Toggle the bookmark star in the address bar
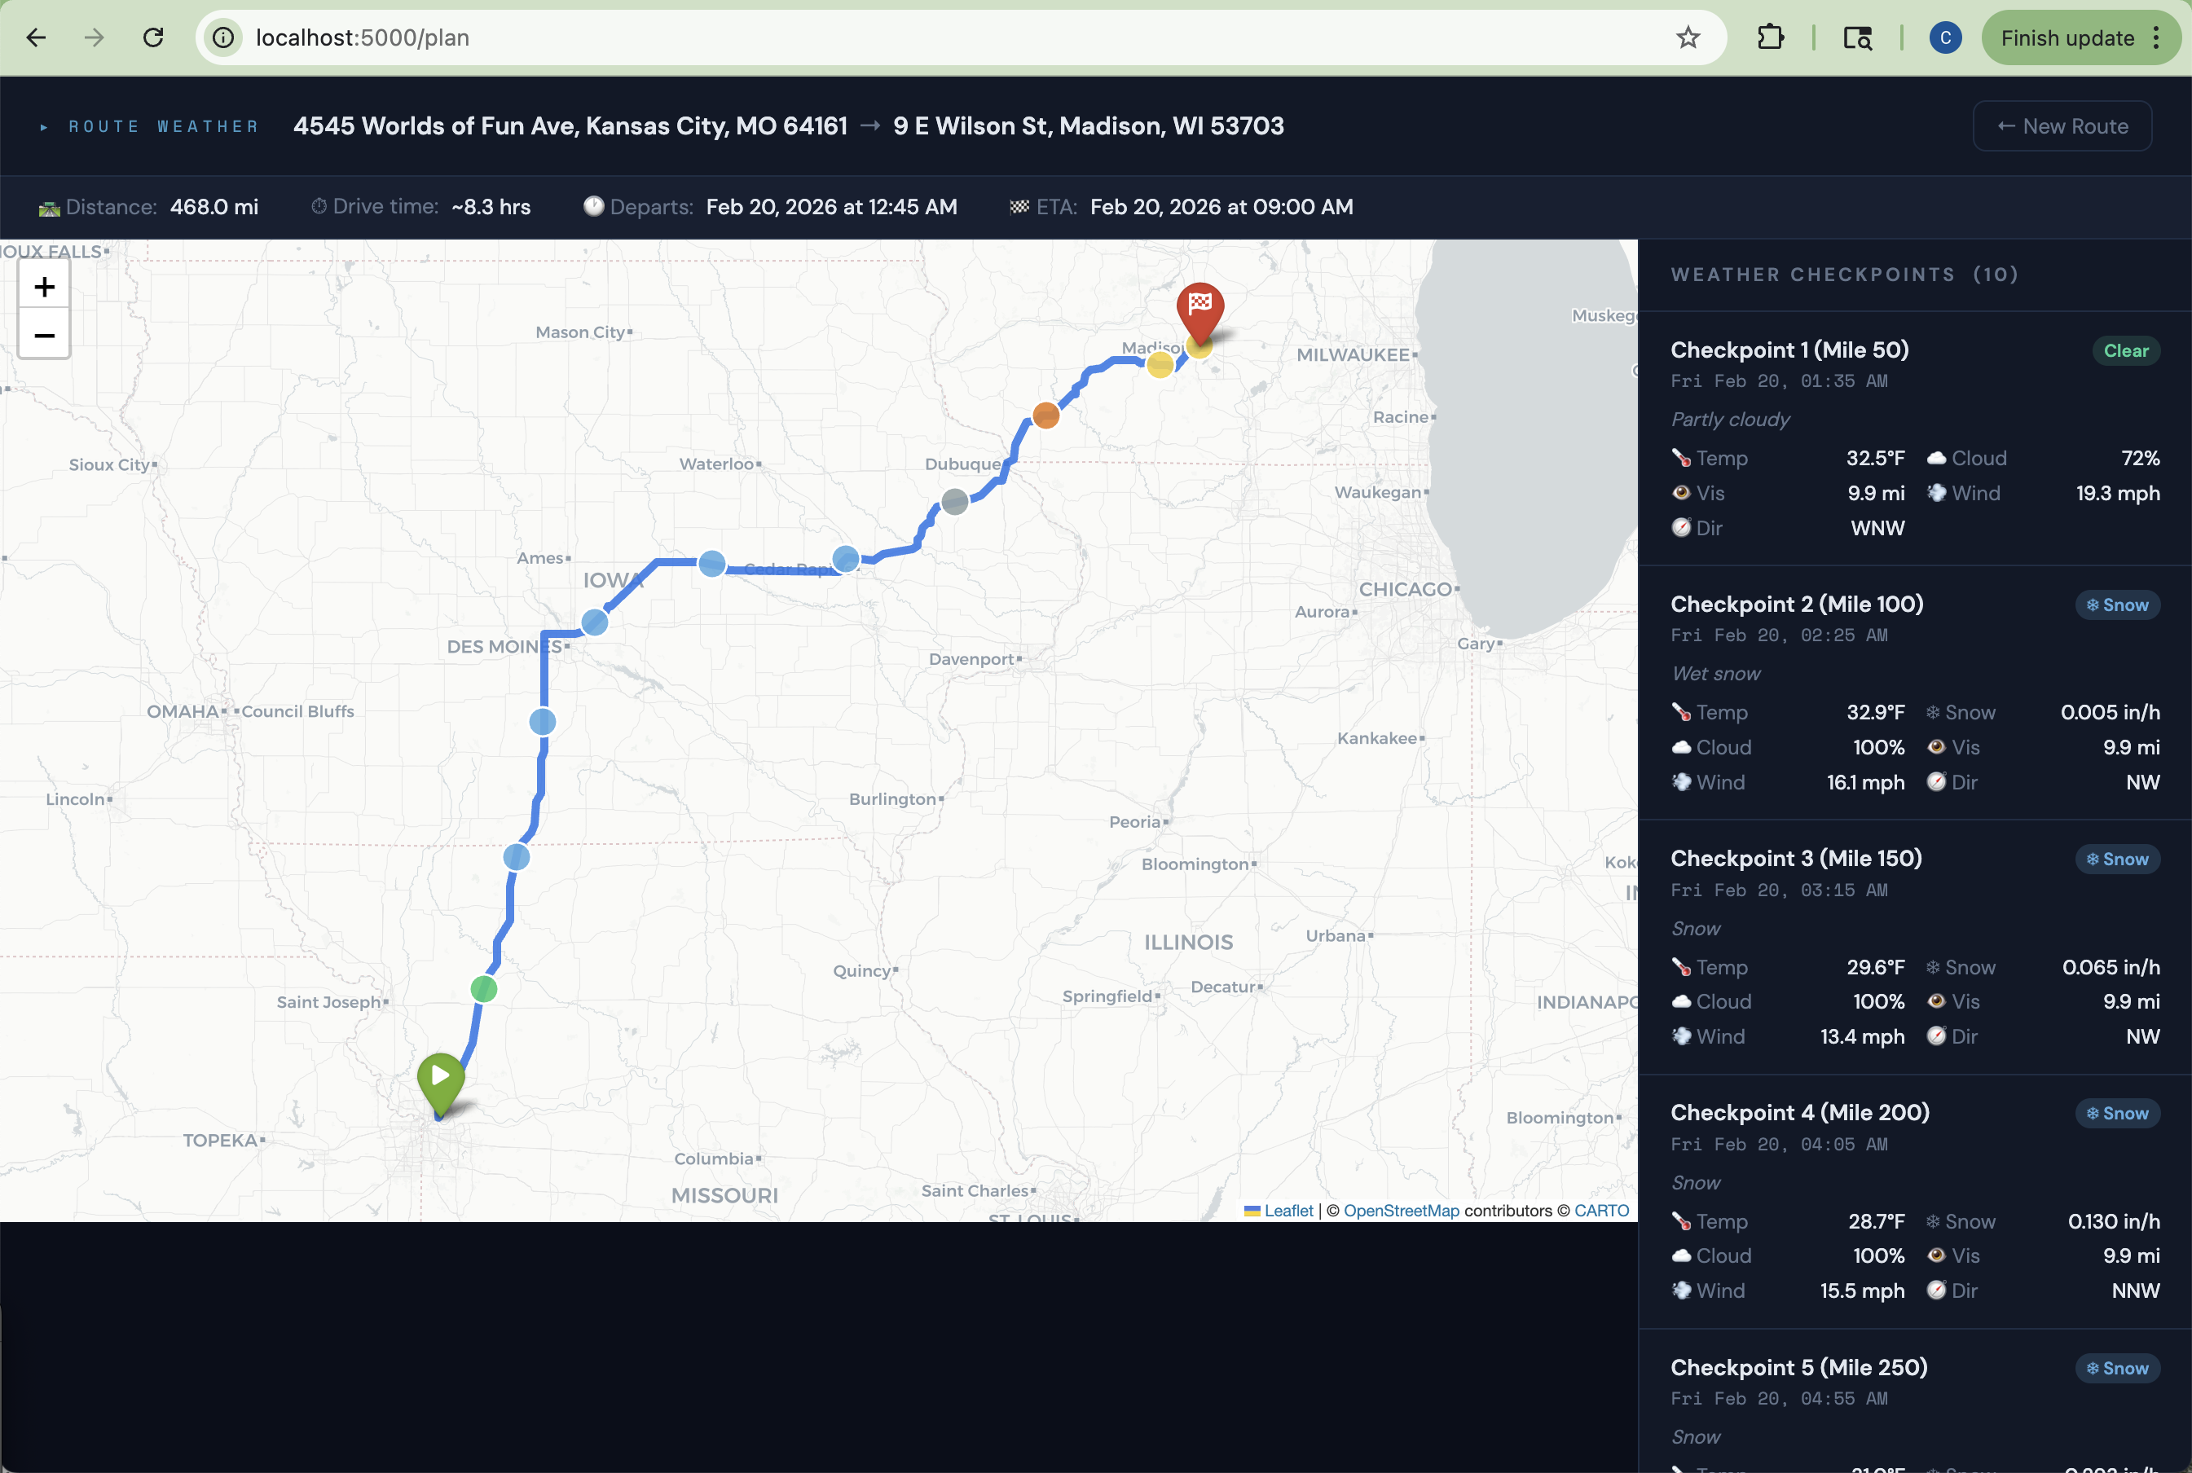Viewport: 2192px width, 1473px height. (x=1688, y=37)
